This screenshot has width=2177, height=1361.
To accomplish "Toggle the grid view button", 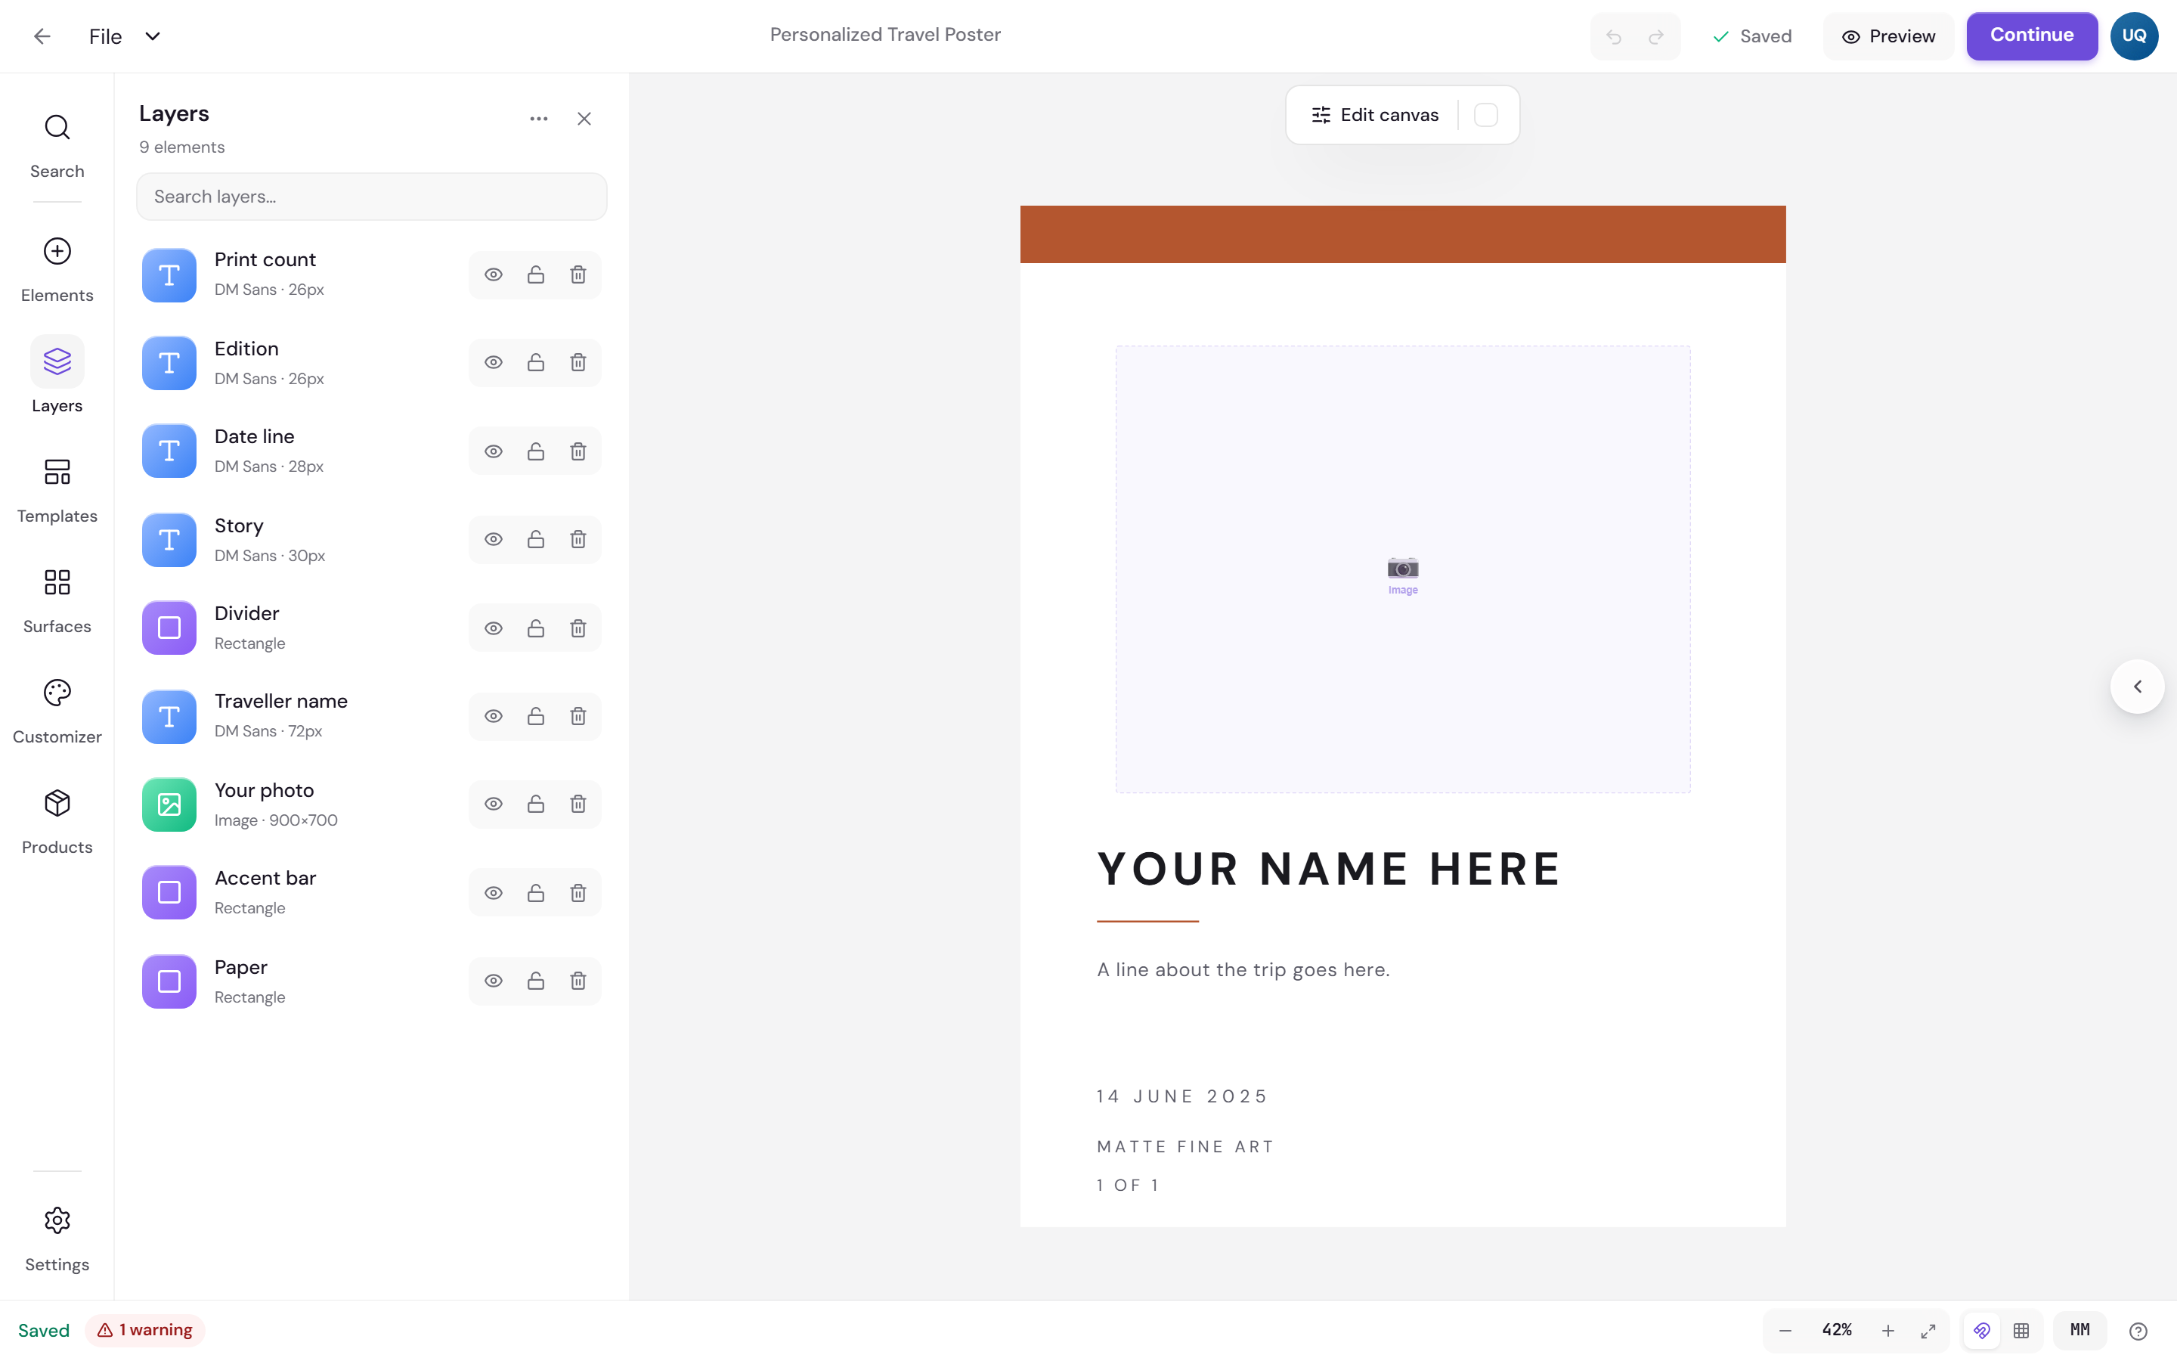I will pos(2021,1331).
